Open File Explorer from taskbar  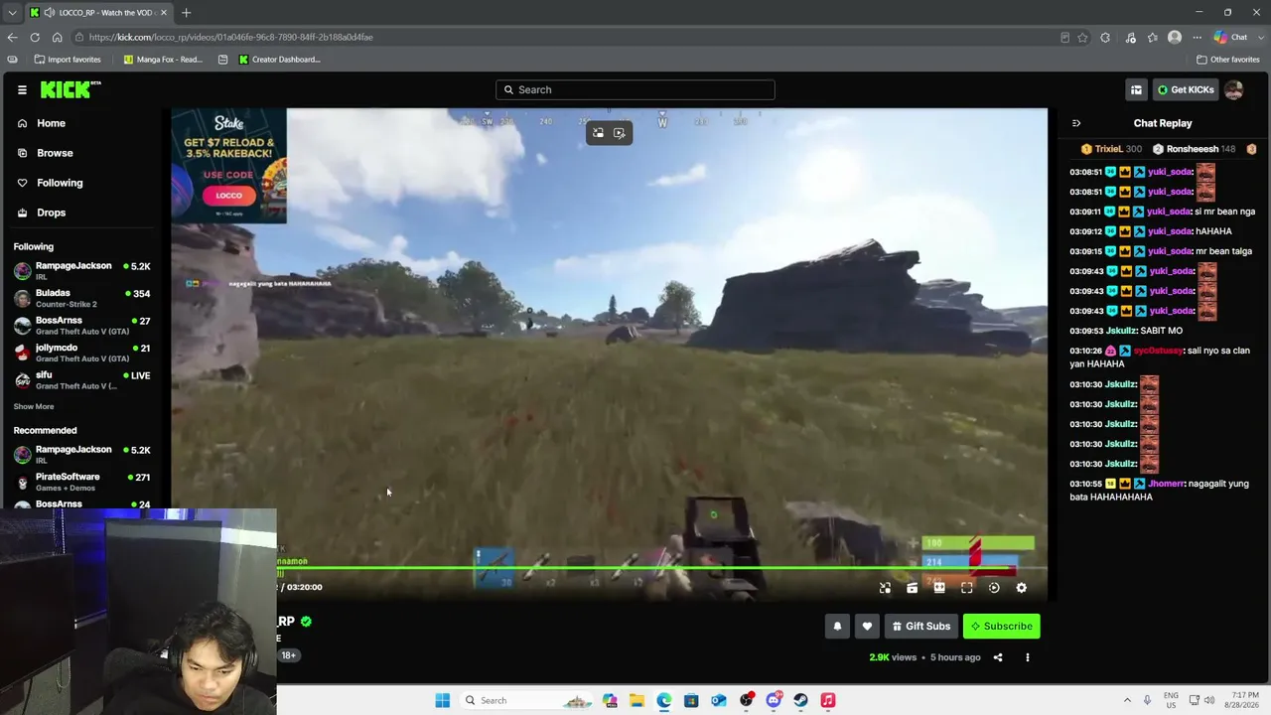(x=636, y=700)
